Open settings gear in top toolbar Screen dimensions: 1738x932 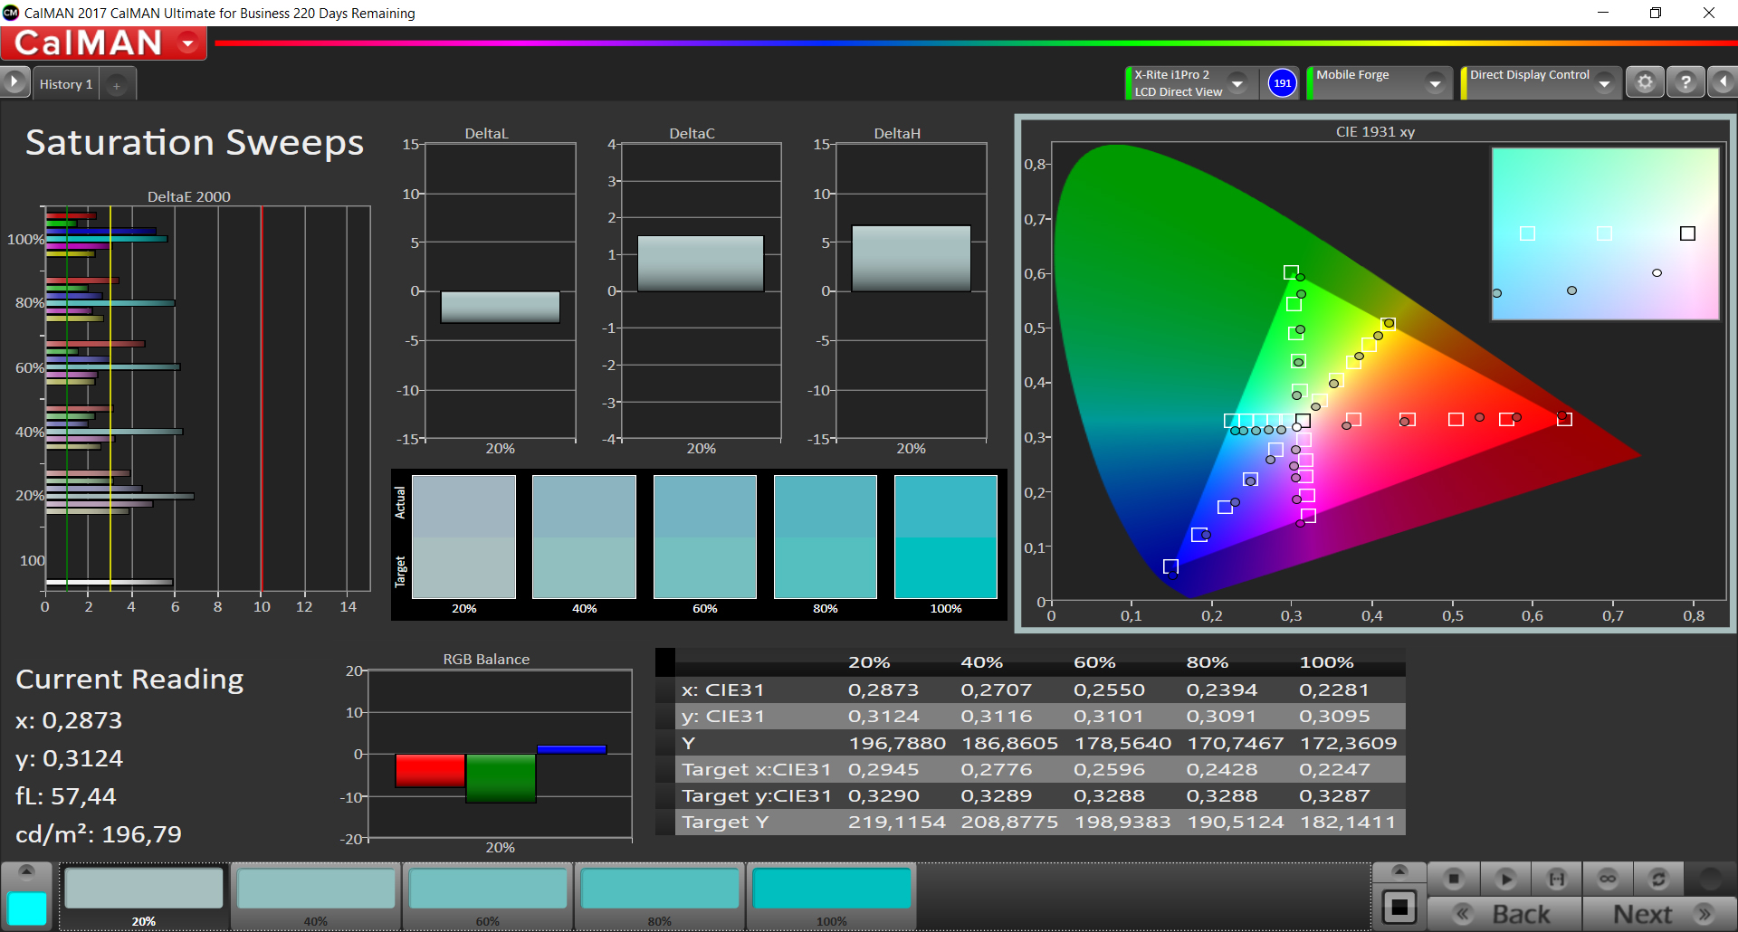tap(1645, 82)
